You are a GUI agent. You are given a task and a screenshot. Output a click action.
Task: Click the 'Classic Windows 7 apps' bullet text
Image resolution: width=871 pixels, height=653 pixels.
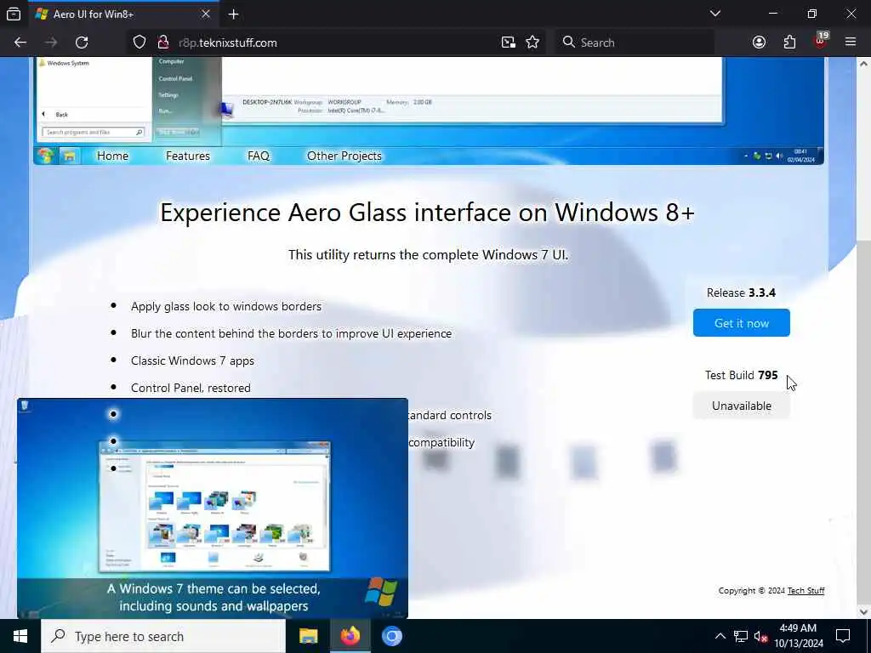click(192, 361)
